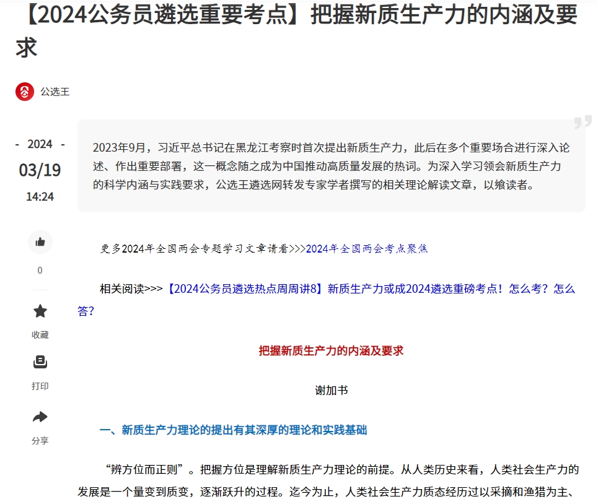
Task: Click the share arrow icon
Action: [x=40, y=417]
